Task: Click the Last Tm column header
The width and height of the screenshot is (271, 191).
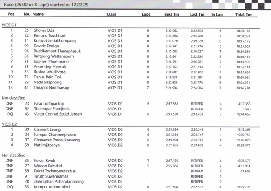Action: (x=197, y=15)
